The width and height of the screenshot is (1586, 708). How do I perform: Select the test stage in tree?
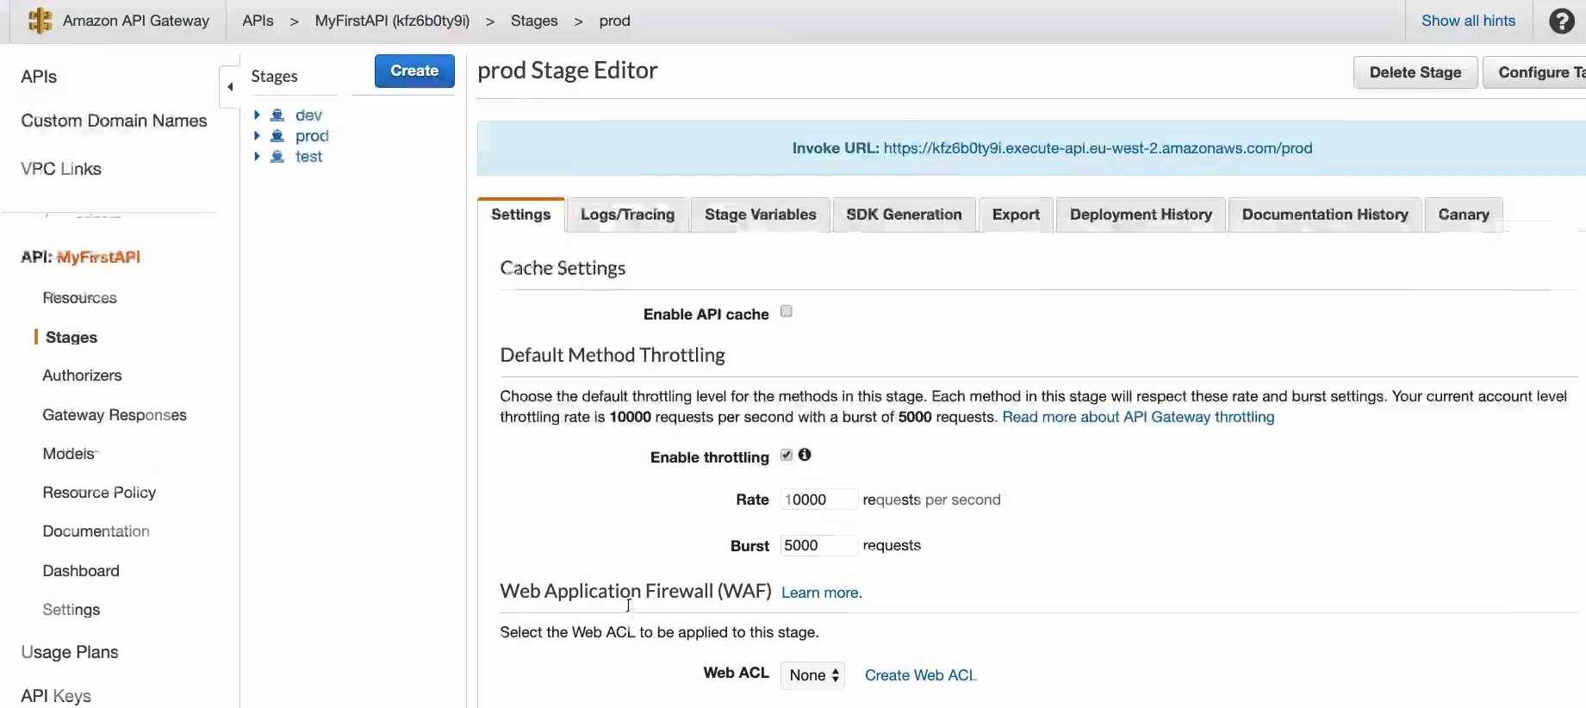click(x=308, y=156)
